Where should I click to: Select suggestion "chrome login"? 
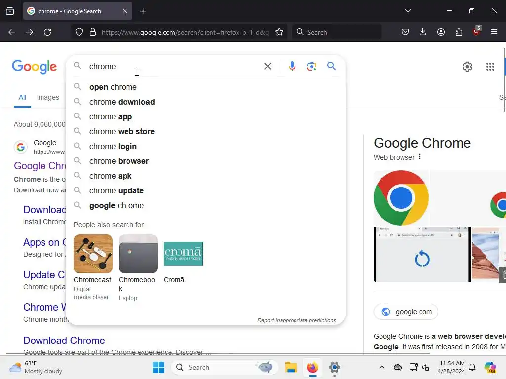coord(206,146)
